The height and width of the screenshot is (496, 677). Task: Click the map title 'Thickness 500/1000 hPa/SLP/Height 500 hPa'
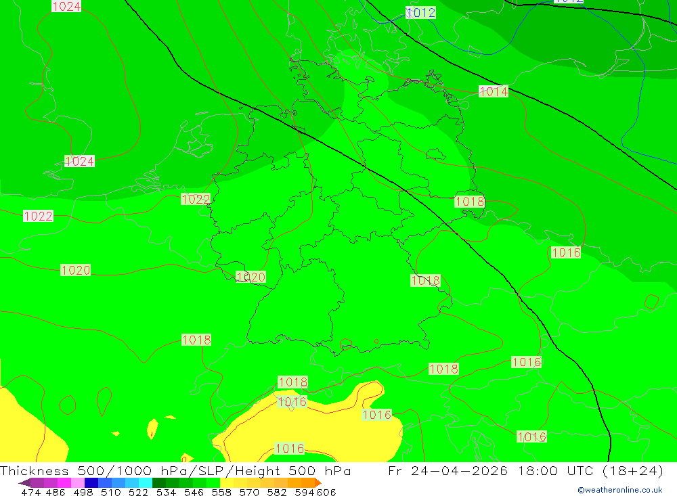pyautogui.click(x=175, y=471)
